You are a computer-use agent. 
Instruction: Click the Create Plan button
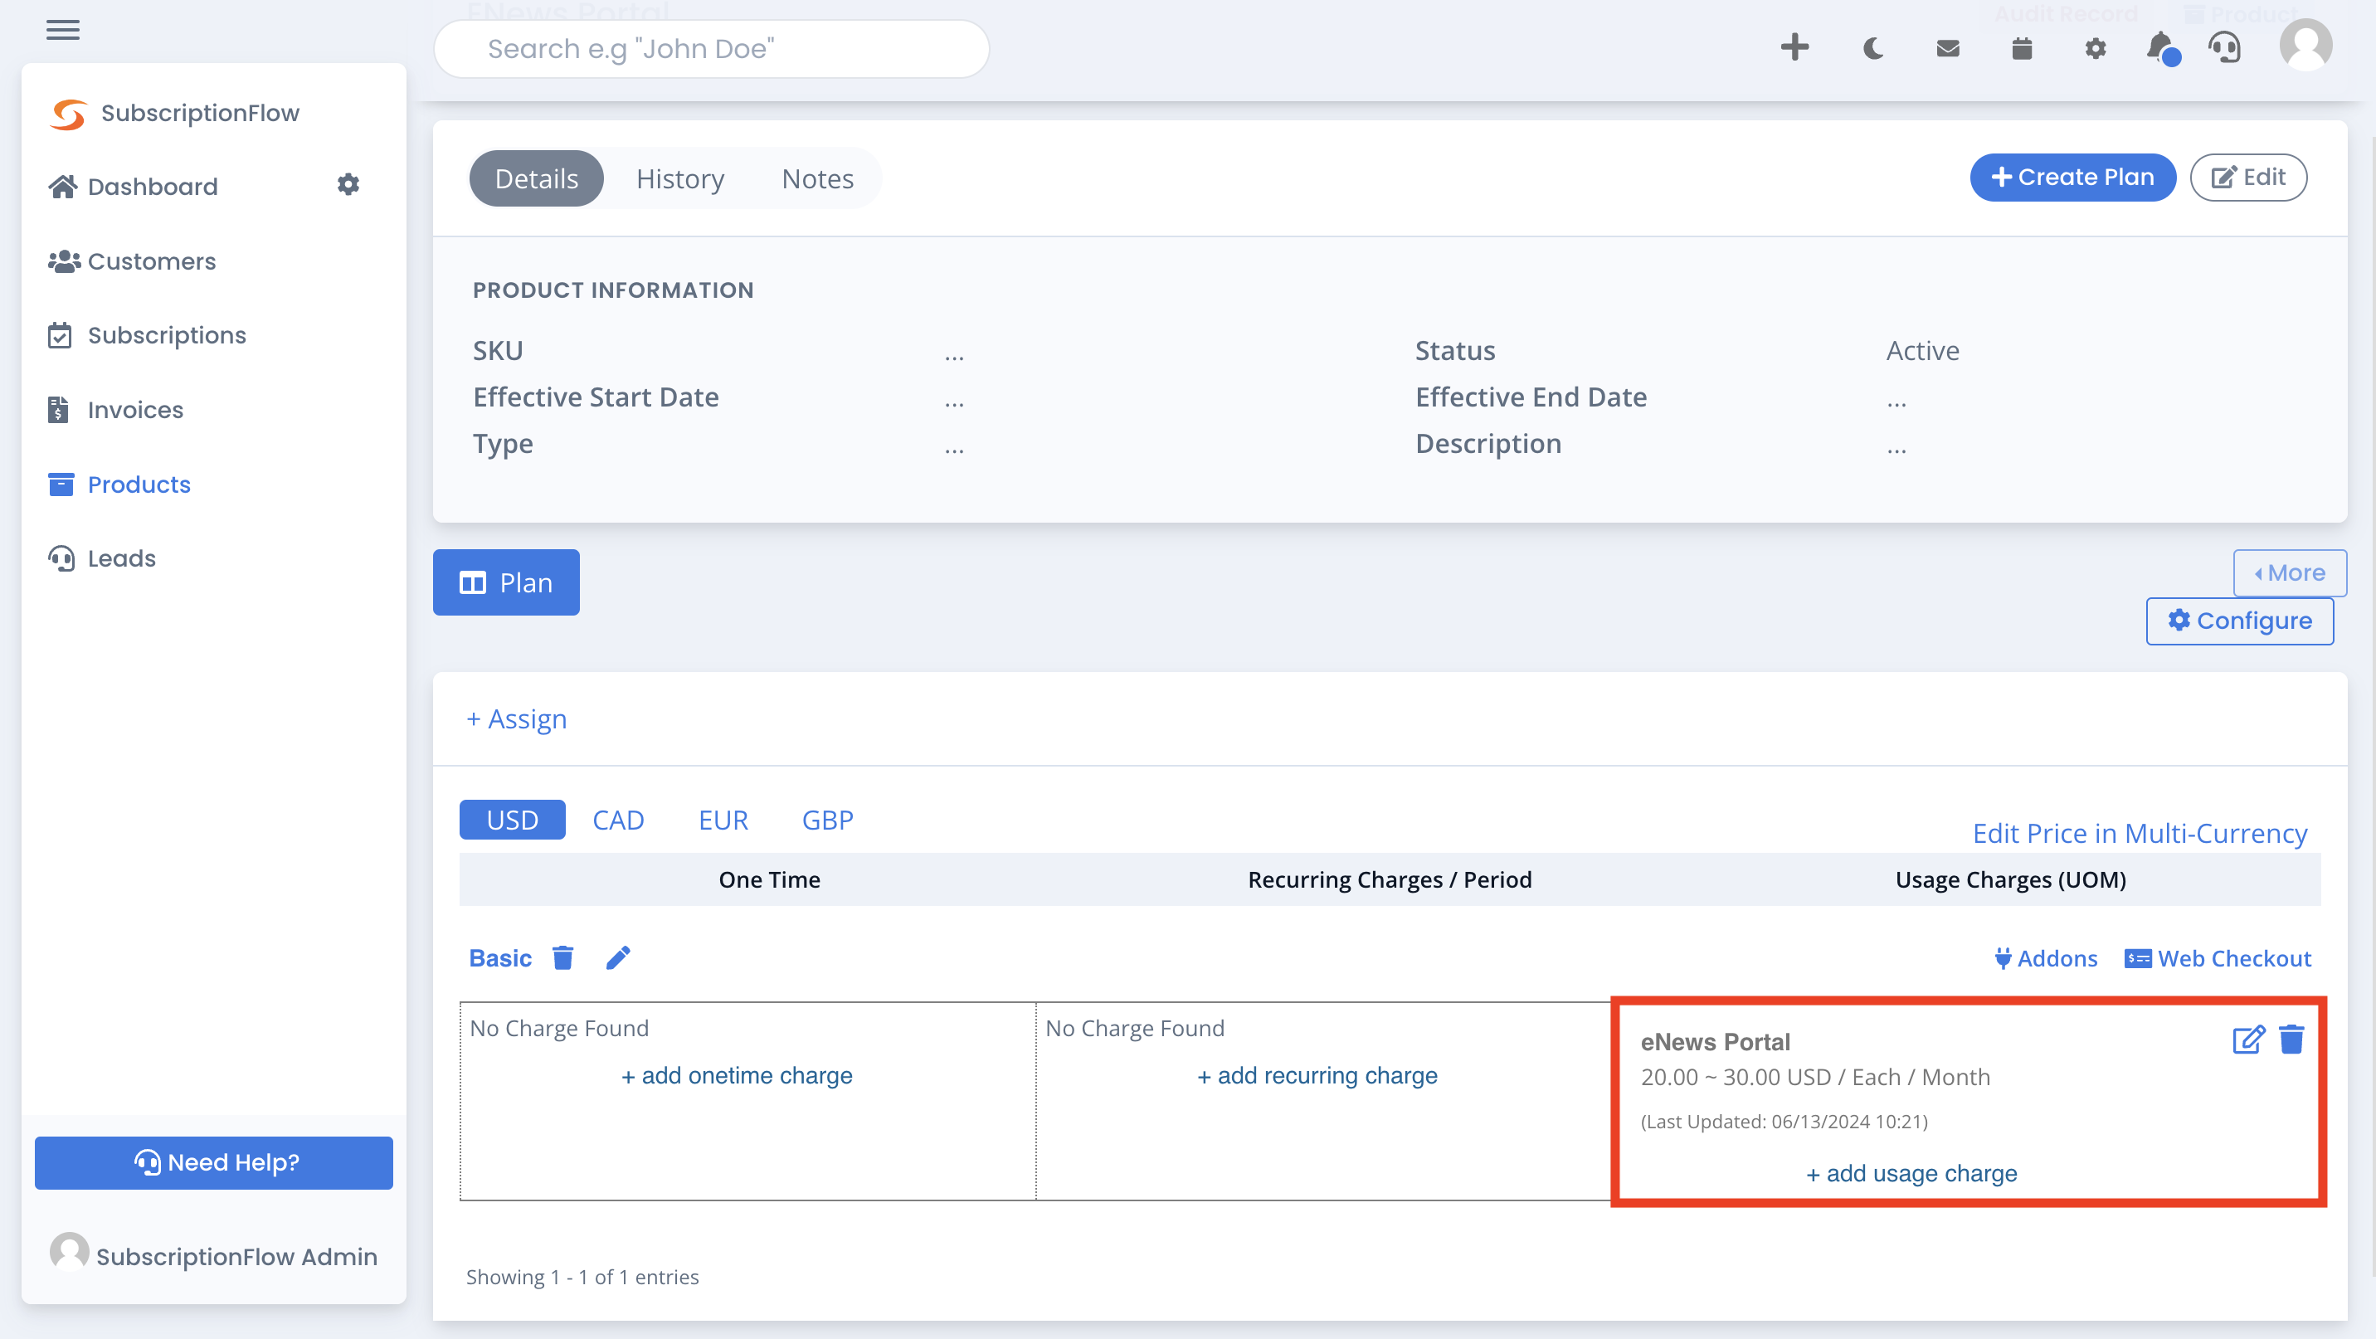(x=2072, y=177)
